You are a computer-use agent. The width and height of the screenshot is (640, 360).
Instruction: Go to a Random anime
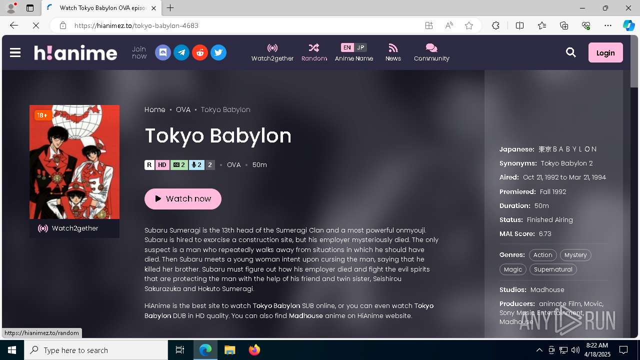[x=314, y=52]
